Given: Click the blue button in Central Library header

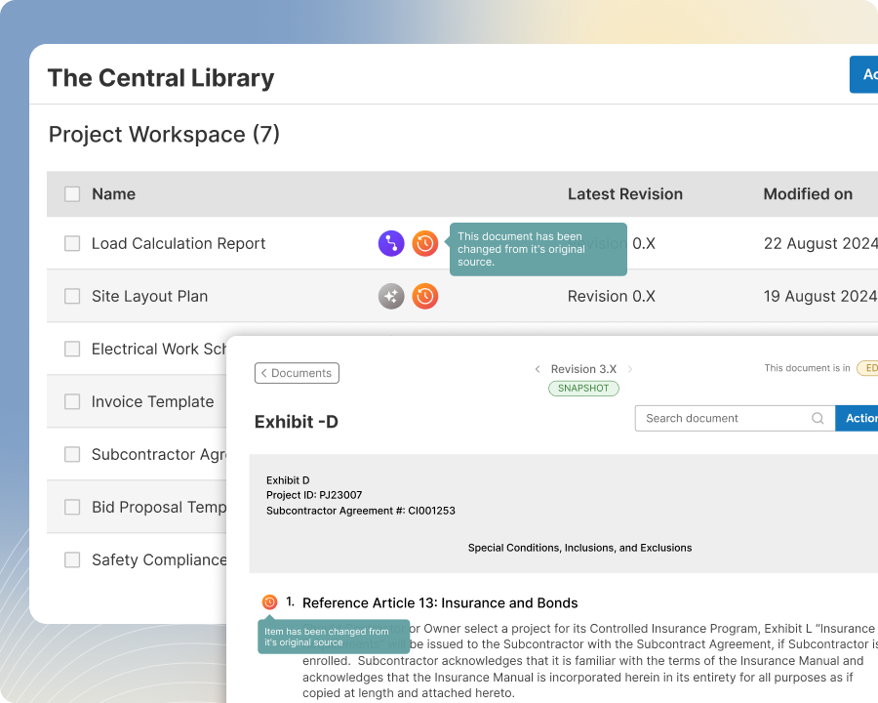Looking at the screenshot, I should click(864, 74).
